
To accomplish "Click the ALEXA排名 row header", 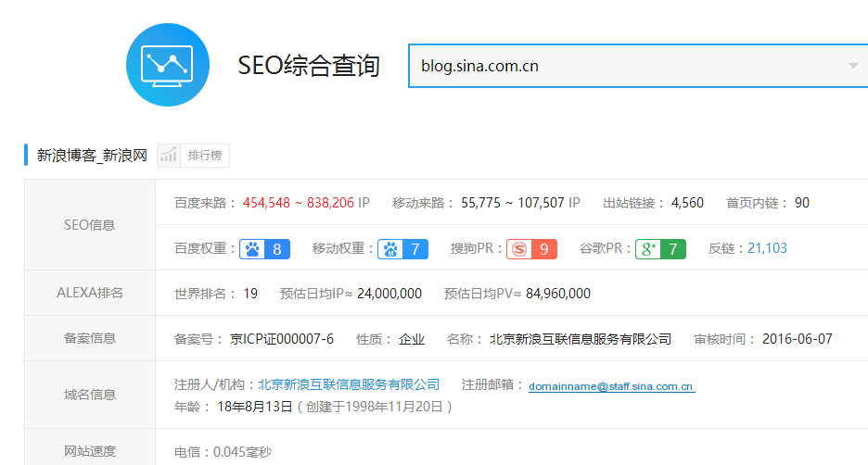I will click(x=90, y=293).
